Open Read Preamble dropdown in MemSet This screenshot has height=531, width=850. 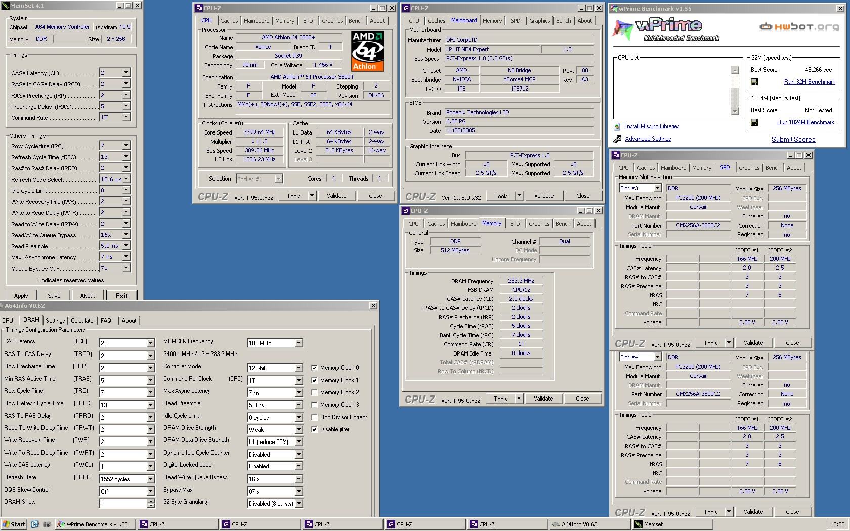pos(126,246)
